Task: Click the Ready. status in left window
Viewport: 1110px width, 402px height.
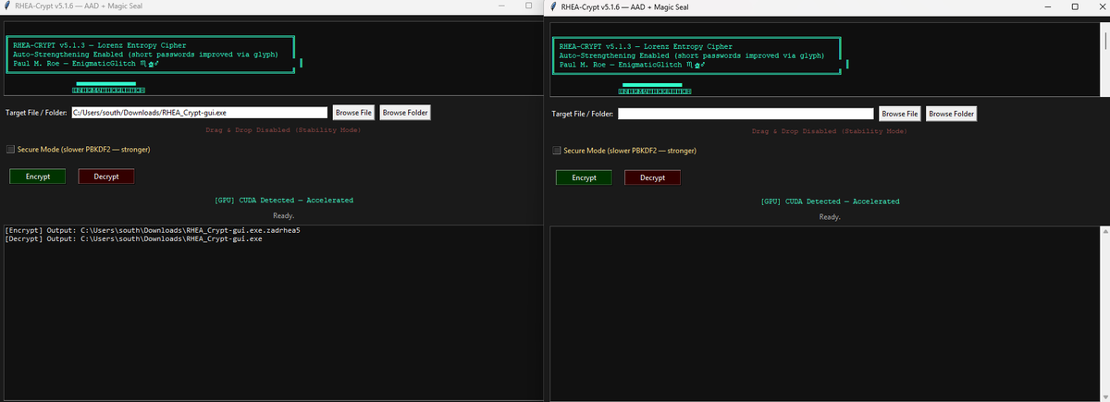Action: click(283, 215)
